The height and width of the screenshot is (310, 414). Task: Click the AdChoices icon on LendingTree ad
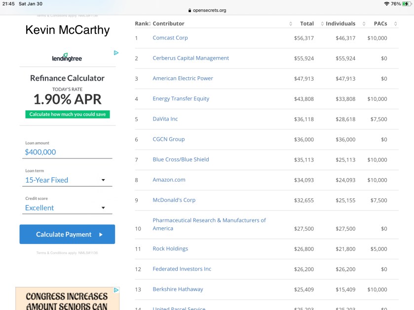pyautogui.click(x=116, y=53)
